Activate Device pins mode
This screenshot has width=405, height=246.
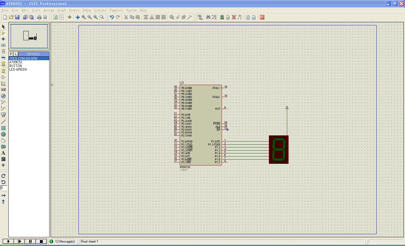[x=3, y=77]
